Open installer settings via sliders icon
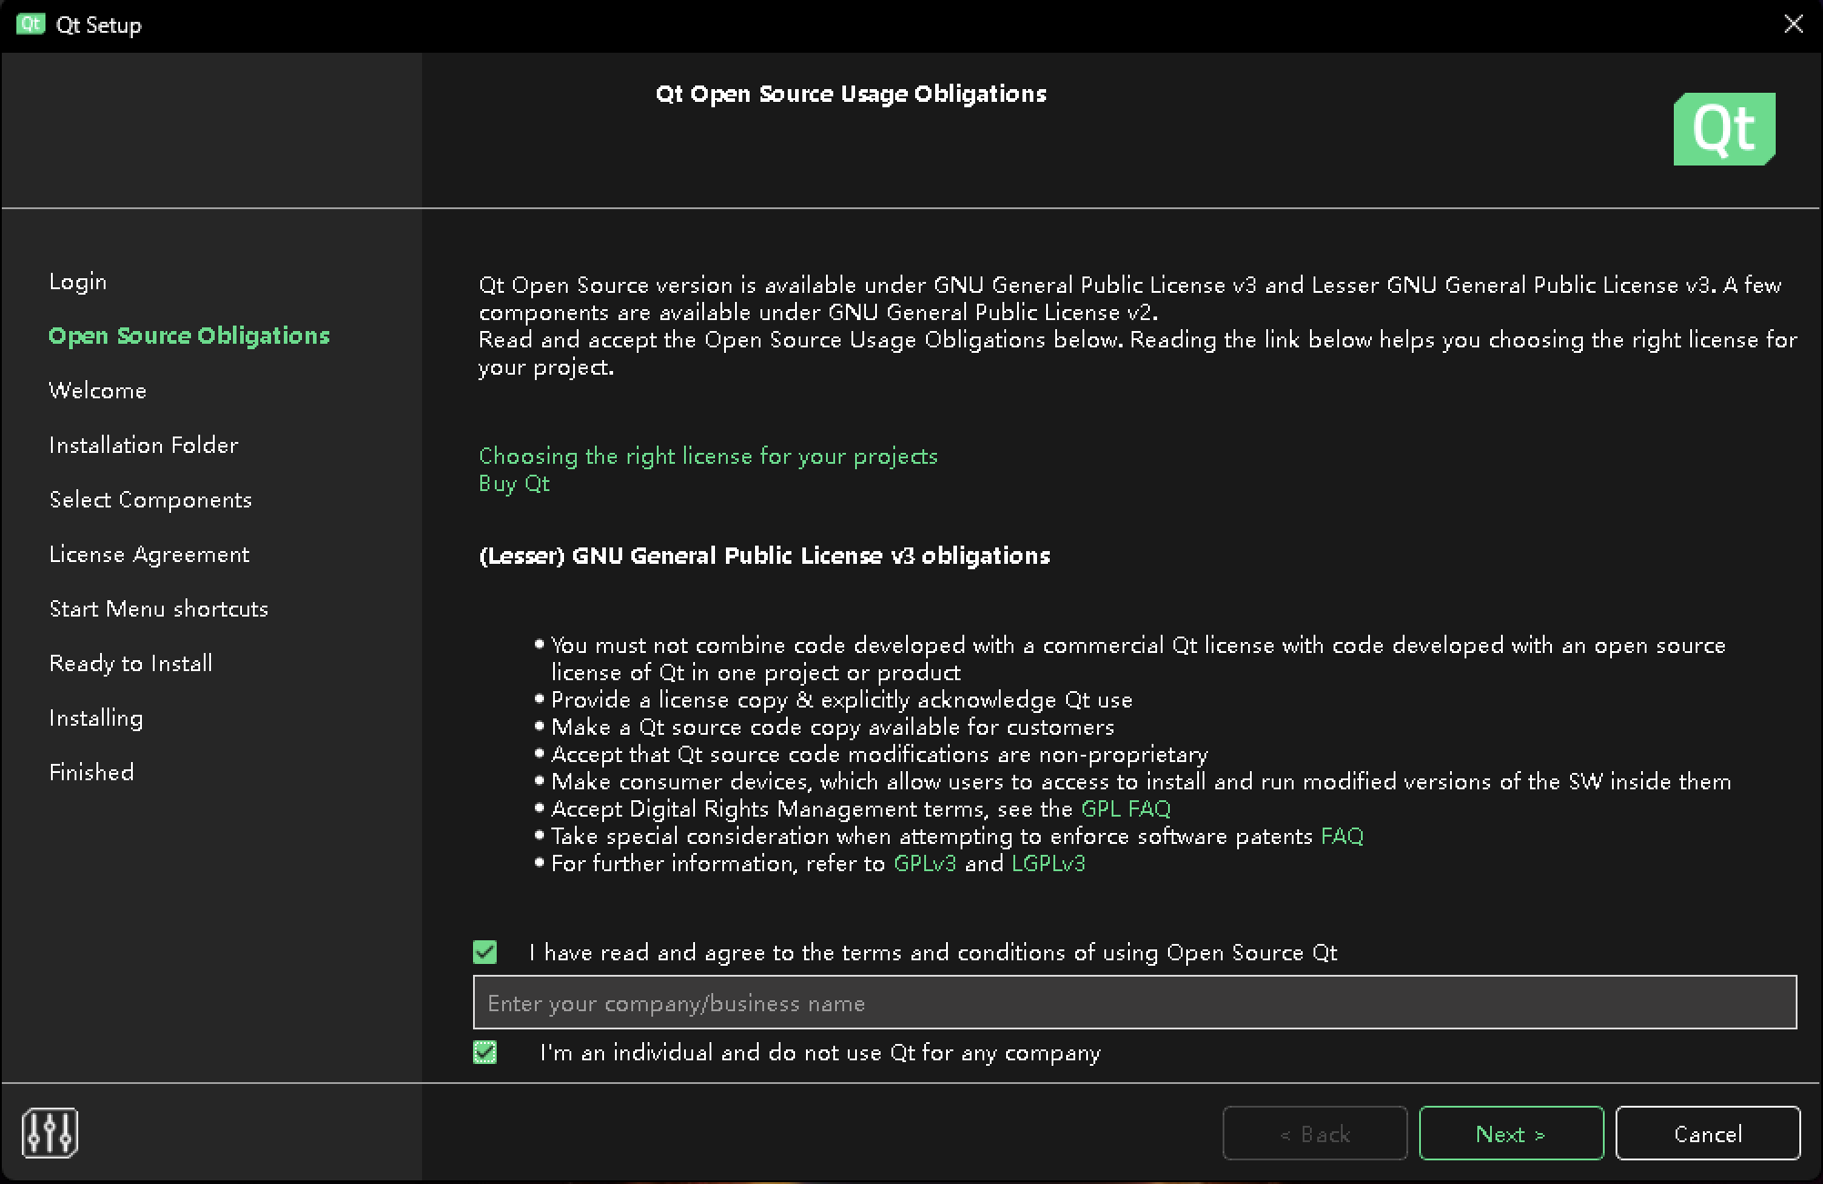Screen dimensions: 1823x1184 pos(50,1132)
